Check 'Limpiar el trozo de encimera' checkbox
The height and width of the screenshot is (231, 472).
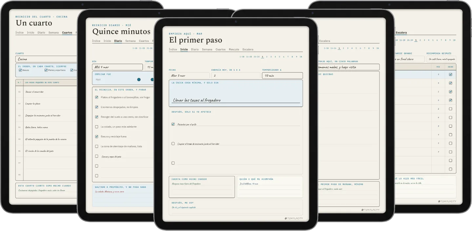pos(173,144)
